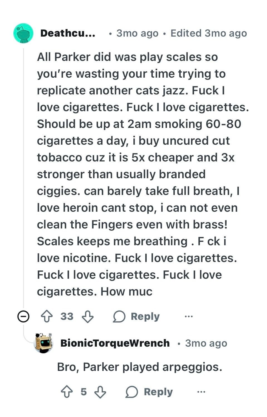Click the vote count showing 5
This screenshot has height=417, width=267.
pyautogui.click(x=84, y=392)
